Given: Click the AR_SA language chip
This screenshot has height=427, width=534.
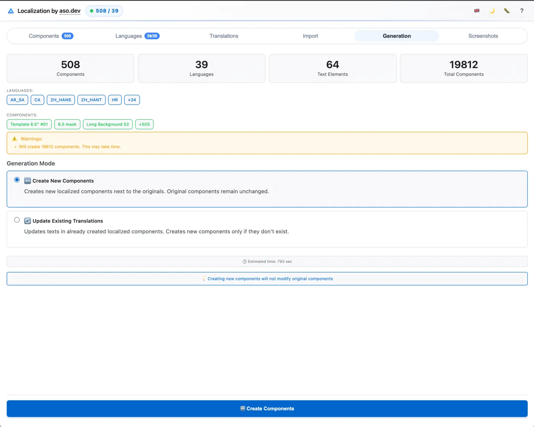Looking at the screenshot, I should click(x=17, y=100).
